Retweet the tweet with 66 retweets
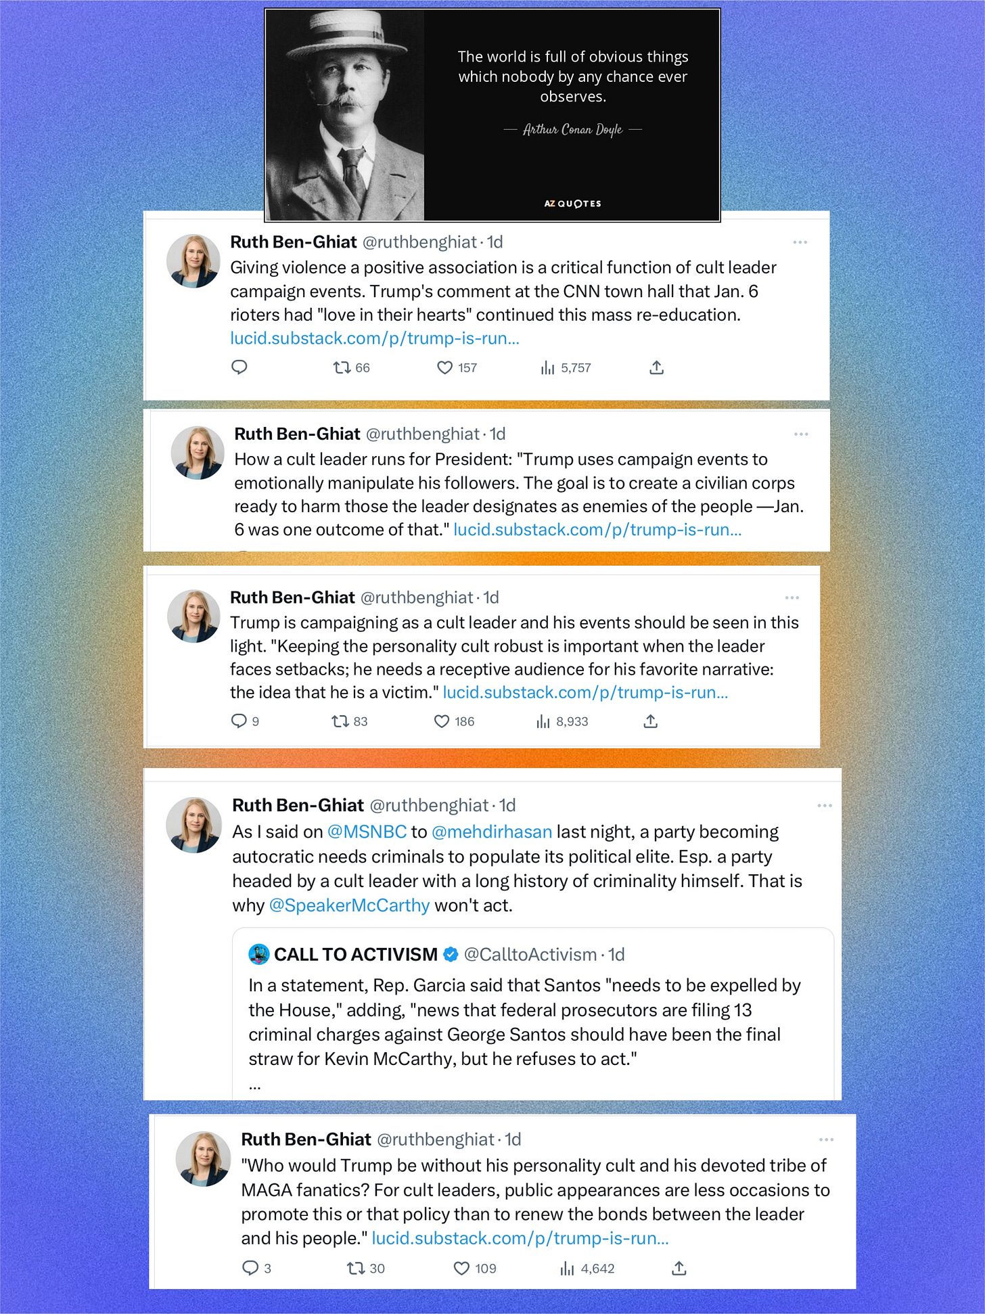Viewport: 985px width, 1314px height. (342, 367)
